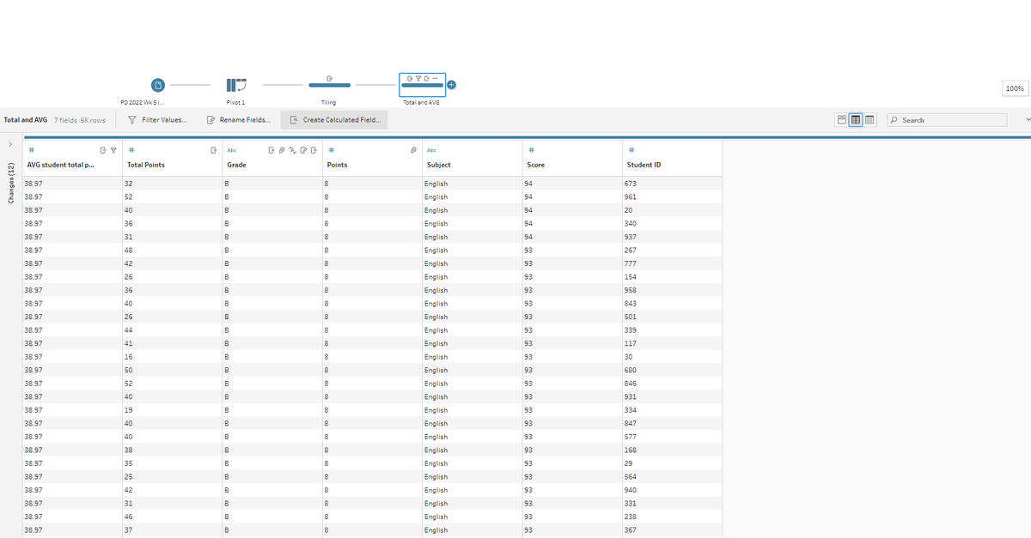The width and height of the screenshot is (1031, 538).
Task: Click the Student ID cell 961
Action: (x=673, y=197)
